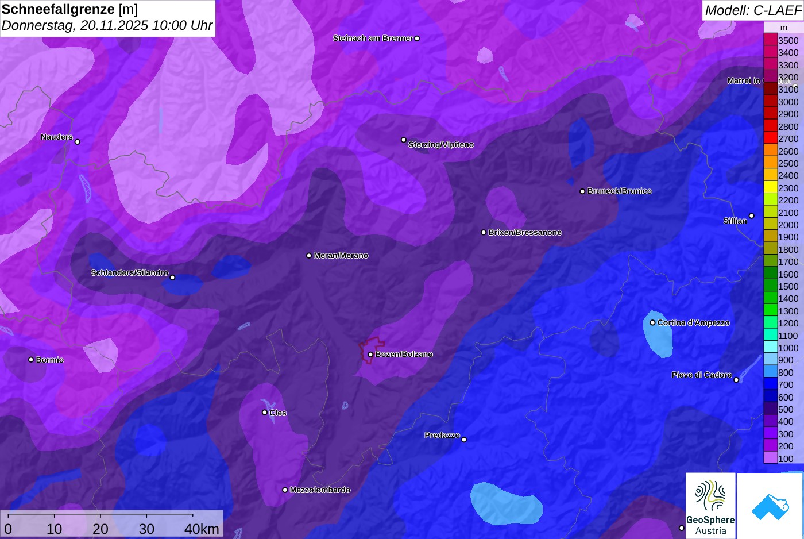Image resolution: width=804 pixels, height=539 pixels.
Task: Select the 1500 m green legend swatch
Action: point(771,286)
